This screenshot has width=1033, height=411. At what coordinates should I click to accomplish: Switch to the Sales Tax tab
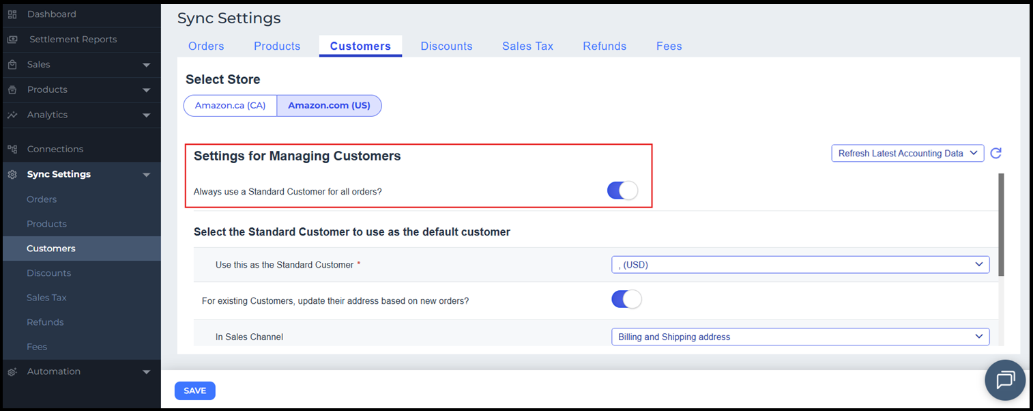point(527,46)
